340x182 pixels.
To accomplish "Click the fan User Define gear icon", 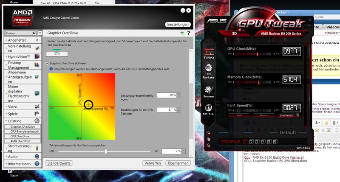I will (298, 115).
